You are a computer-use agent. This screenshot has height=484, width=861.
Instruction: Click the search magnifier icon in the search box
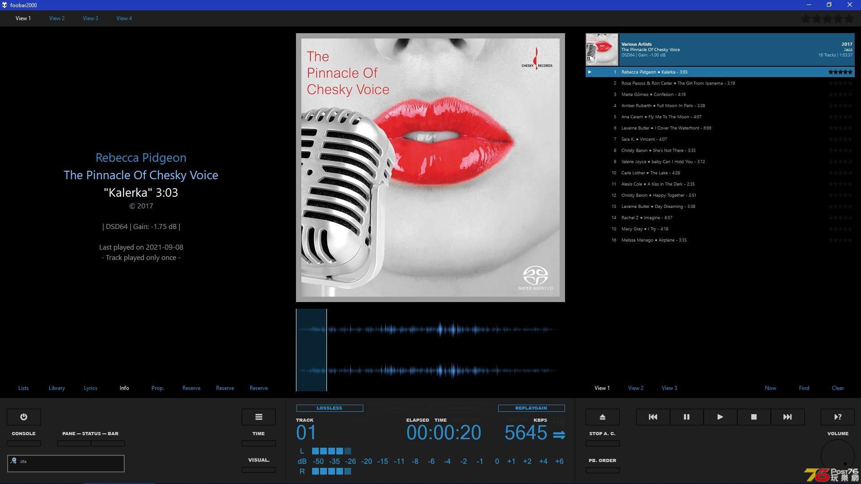[14, 461]
